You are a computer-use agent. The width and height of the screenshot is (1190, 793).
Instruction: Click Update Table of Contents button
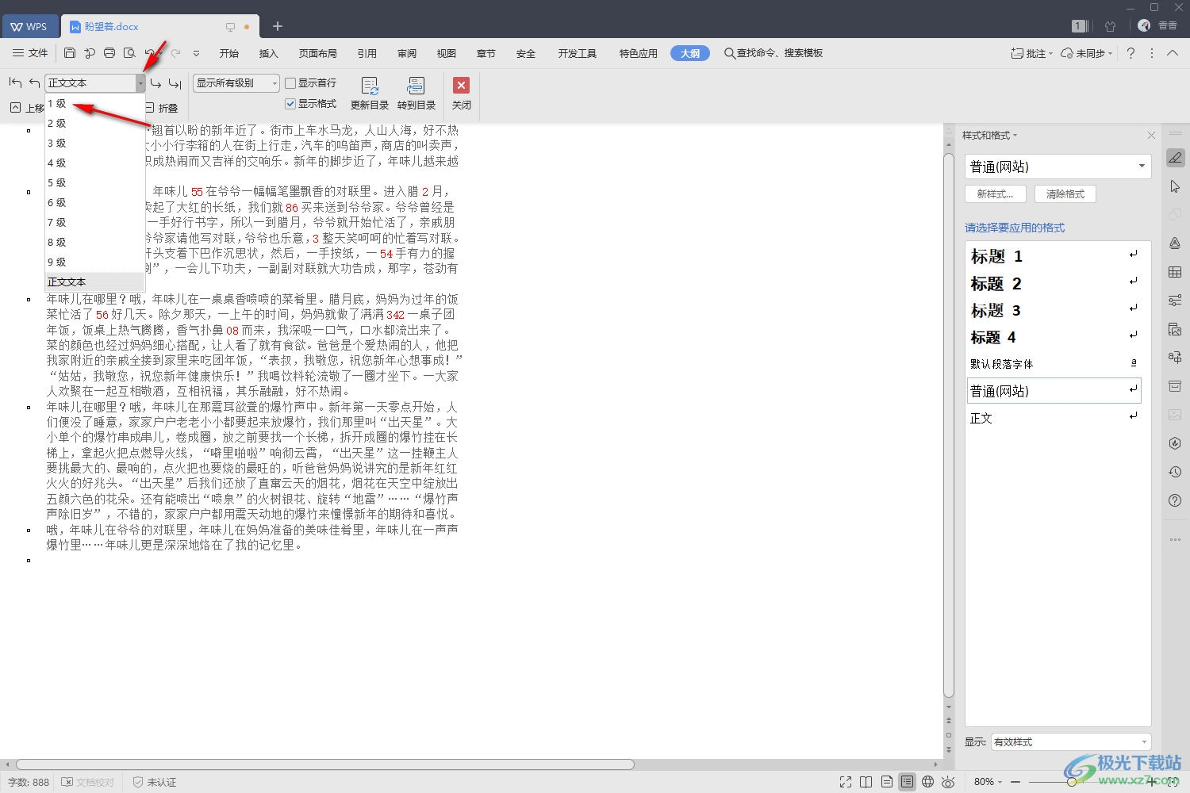pyautogui.click(x=370, y=94)
